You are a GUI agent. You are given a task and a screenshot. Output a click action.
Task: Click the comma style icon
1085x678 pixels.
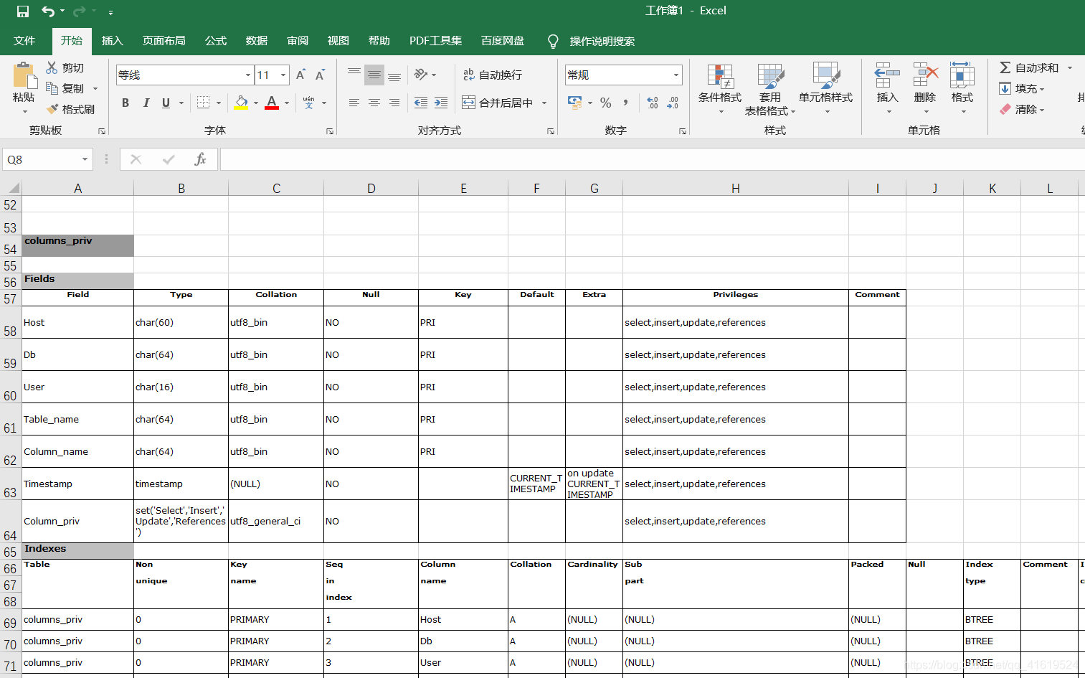coord(626,103)
